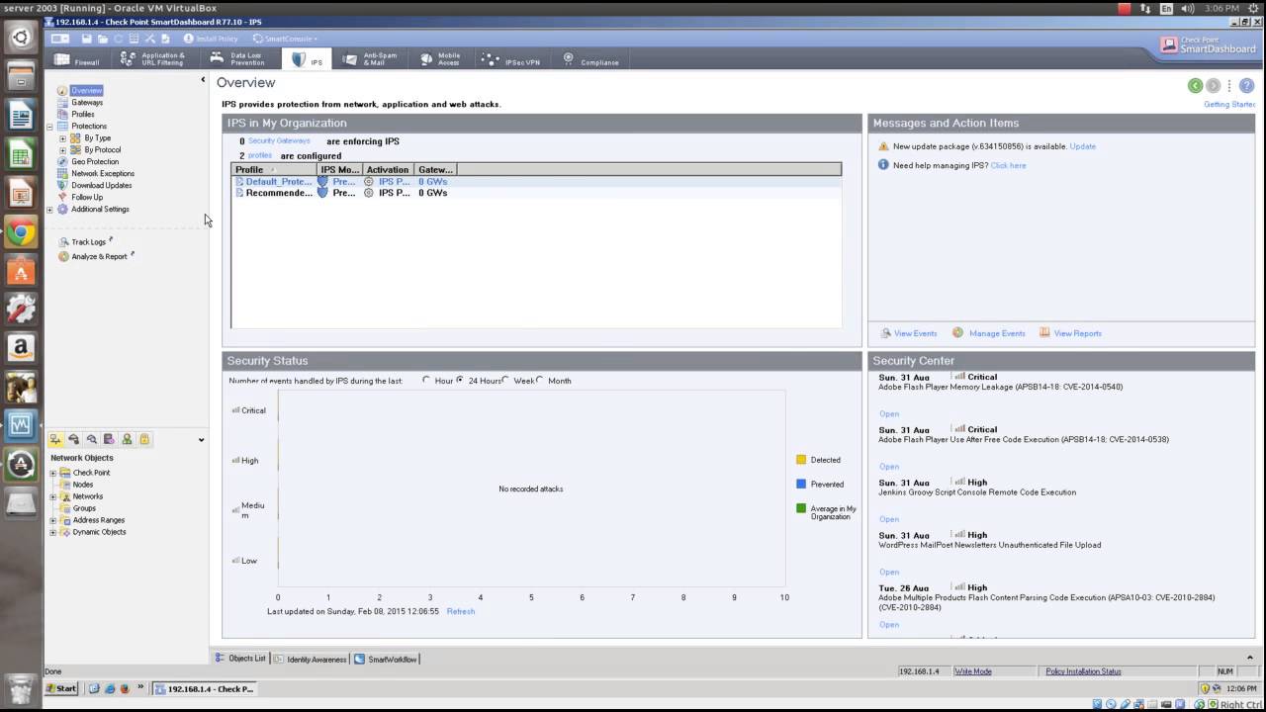Click the blue help question icon
Image resolution: width=1266 pixels, height=712 pixels.
(1246, 86)
